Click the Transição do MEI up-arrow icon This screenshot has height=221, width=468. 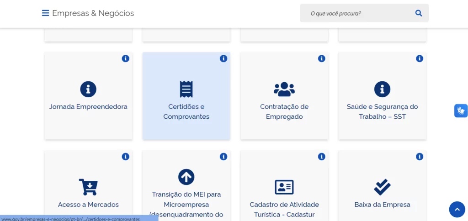click(186, 177)
